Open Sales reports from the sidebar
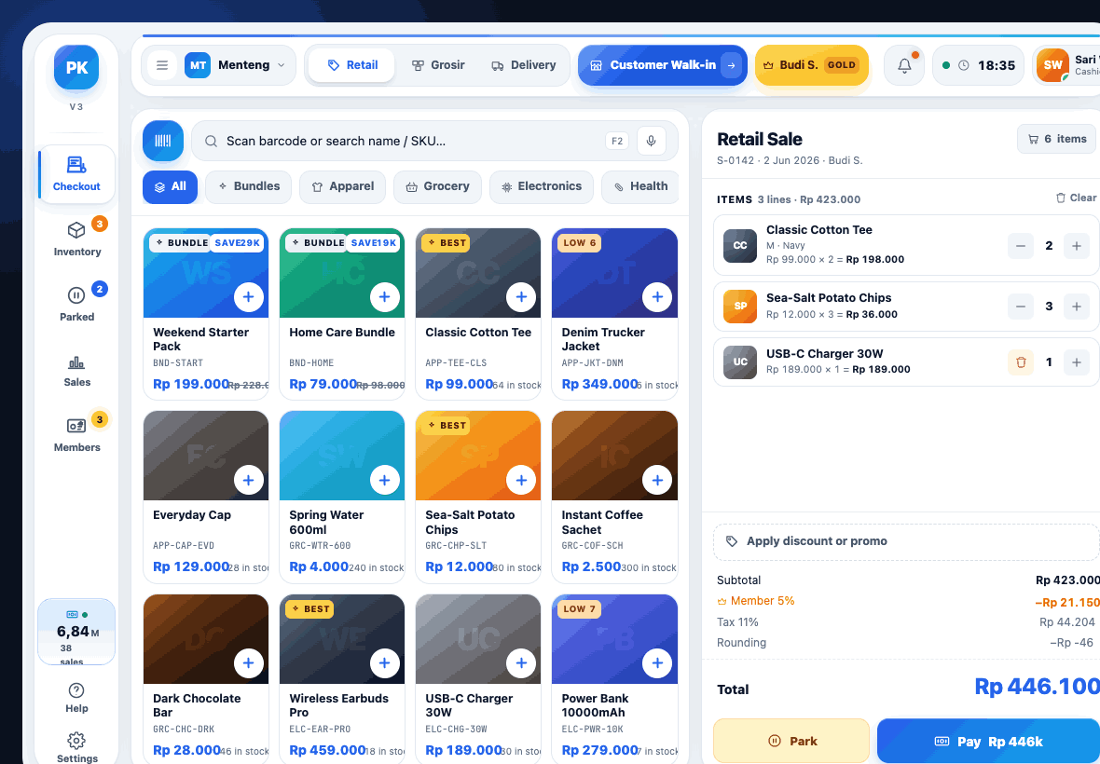Image resolution: width=1100 pixels, height=764 pixels. click(76, 370)
